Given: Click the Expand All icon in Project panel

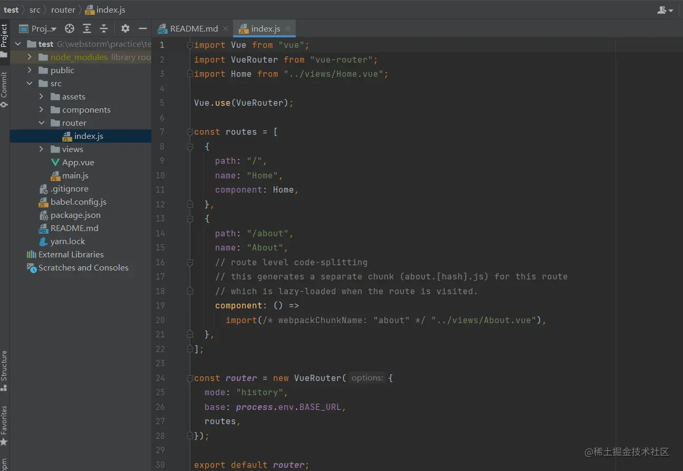Looking at the screenshot, I should pos(87,28).
